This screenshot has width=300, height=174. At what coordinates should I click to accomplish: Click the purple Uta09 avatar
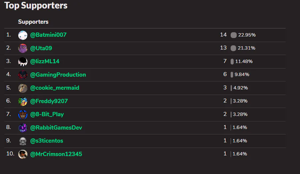tap(23, 48)
